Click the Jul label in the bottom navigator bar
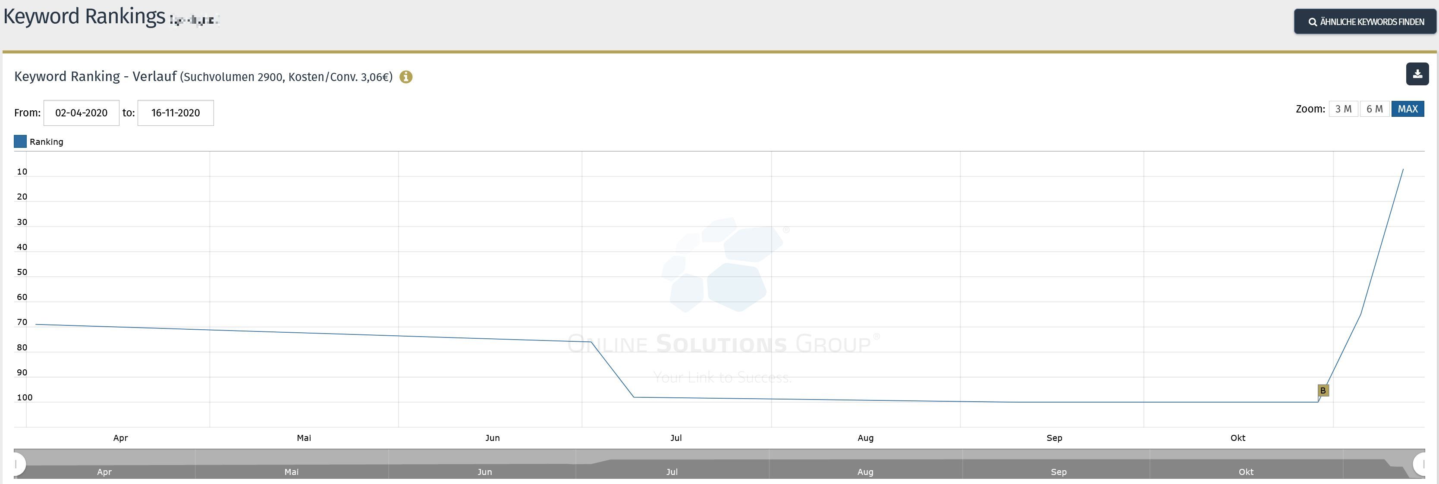The height and width of the screenshot is (484, 1439). 672,472
